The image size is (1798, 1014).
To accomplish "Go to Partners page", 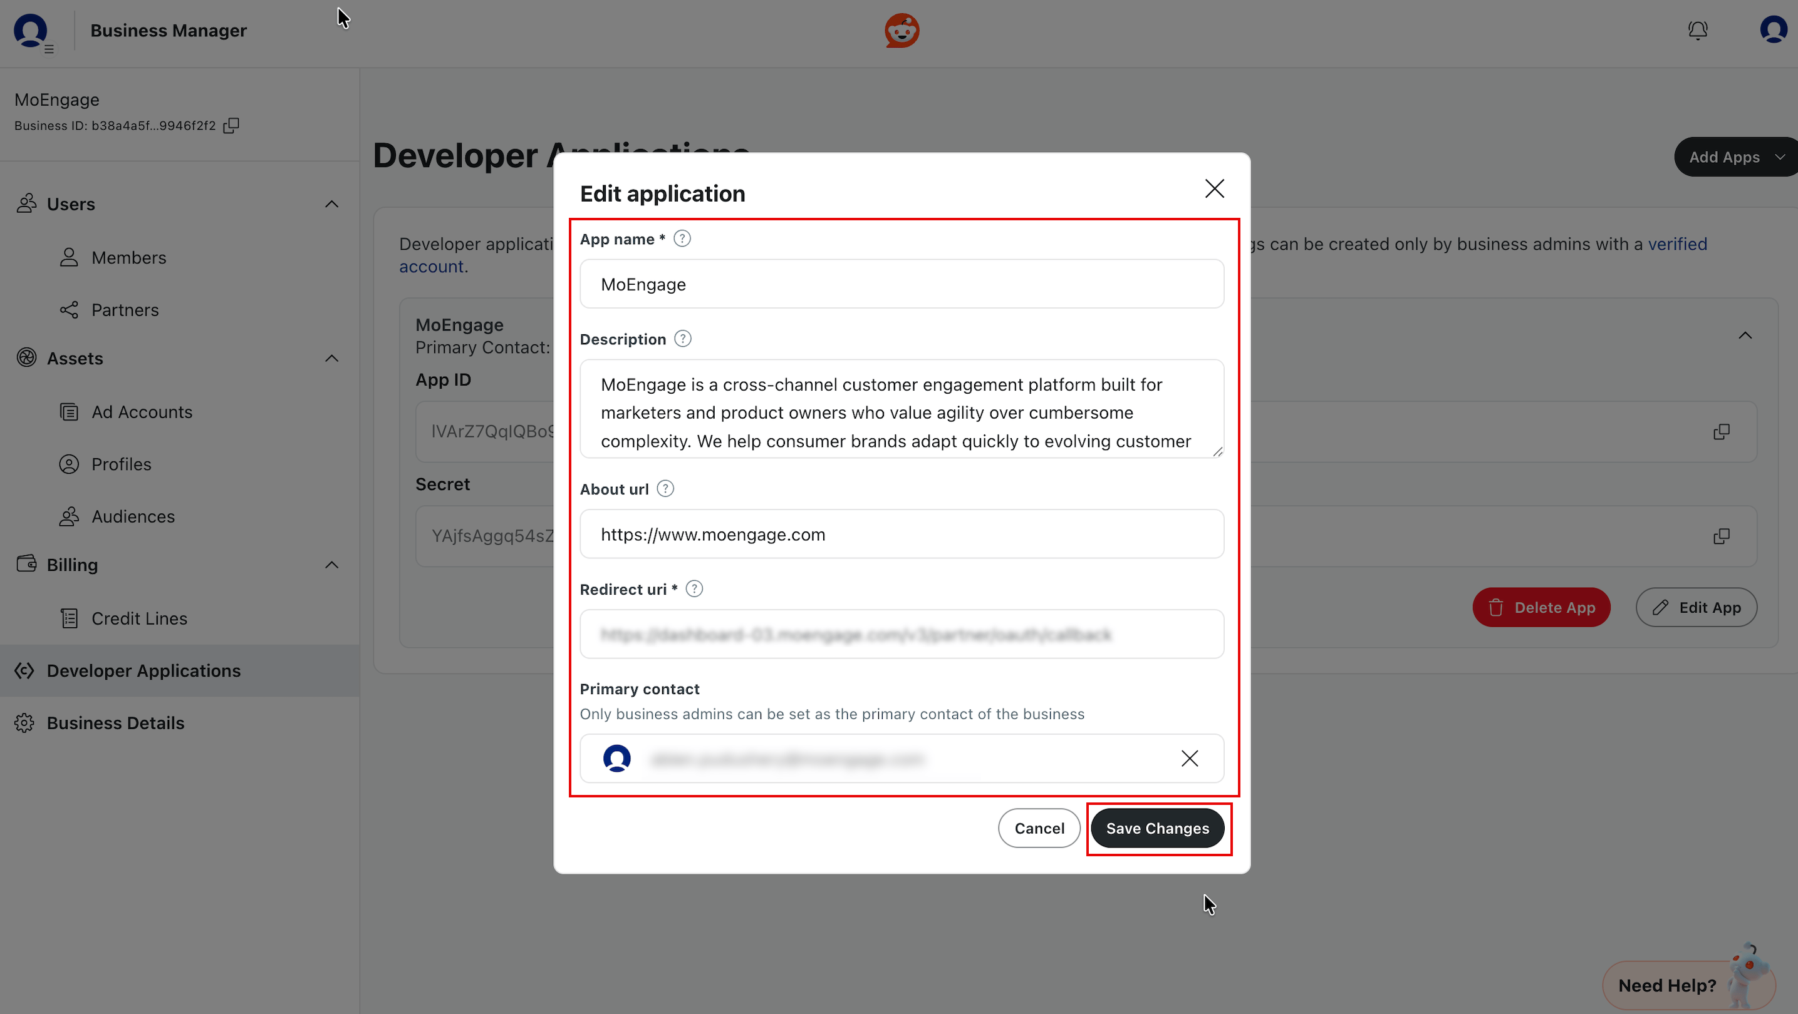I will pyautogui.click(x=125, y=310).
